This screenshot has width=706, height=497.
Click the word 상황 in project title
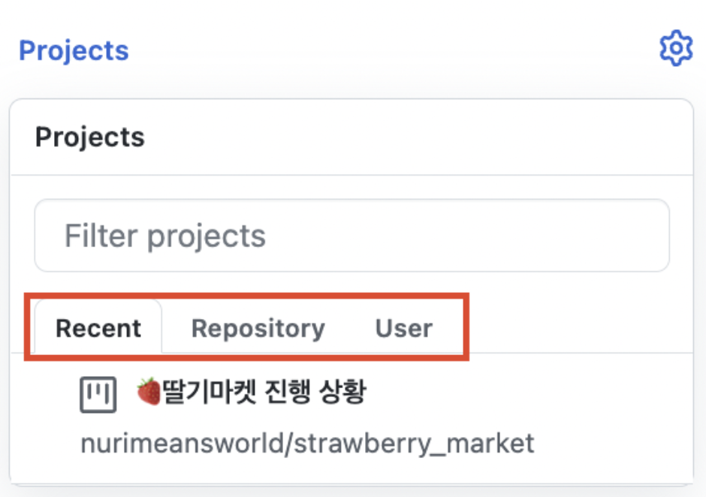click(x=342, y=392)
